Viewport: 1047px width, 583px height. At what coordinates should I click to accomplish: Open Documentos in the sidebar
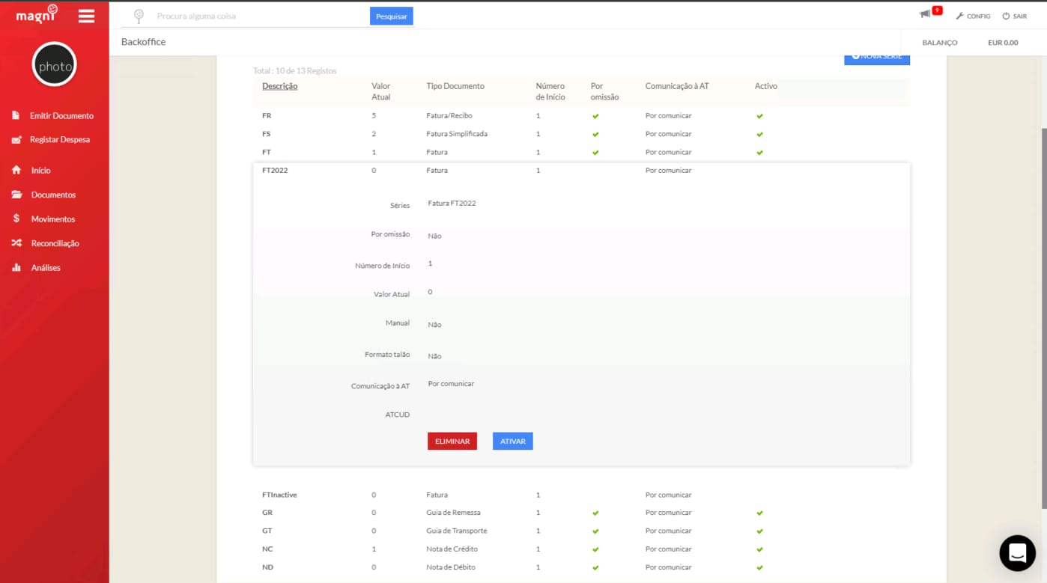pos(53,195)
